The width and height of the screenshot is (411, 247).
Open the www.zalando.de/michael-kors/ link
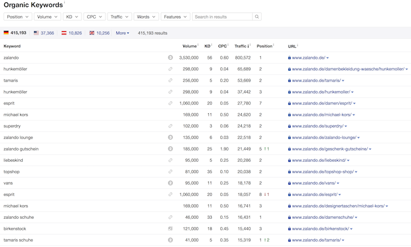(x=322, y=115)
